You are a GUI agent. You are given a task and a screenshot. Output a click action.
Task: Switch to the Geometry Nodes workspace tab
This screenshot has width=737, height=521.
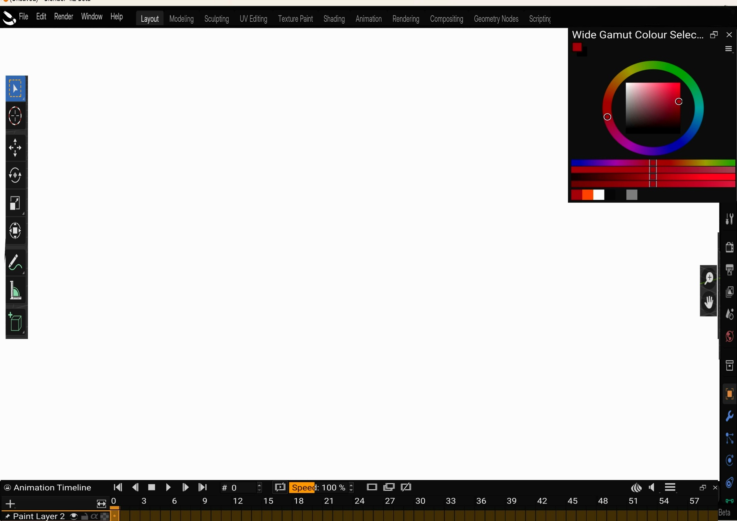[496, 19]
